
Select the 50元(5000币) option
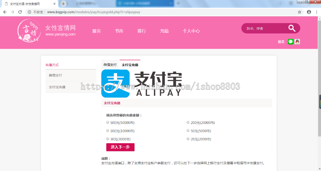[x=188, y=131]
